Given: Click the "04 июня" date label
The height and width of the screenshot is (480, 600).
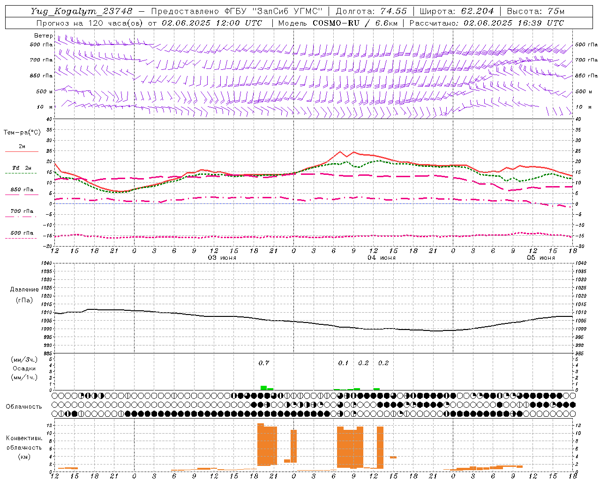Looking at the screenshot, I should tap(381, 258).
